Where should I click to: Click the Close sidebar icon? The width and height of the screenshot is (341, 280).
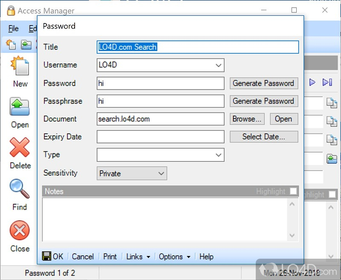tap(20, 230)
